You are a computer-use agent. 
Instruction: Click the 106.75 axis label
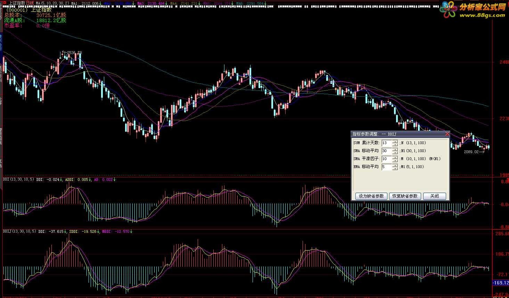point(502,254)
